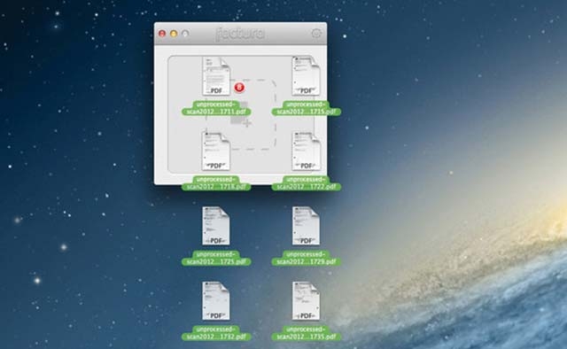
Task: Open the gear settings icon in Factura
Action: click(x=316, y=34)
